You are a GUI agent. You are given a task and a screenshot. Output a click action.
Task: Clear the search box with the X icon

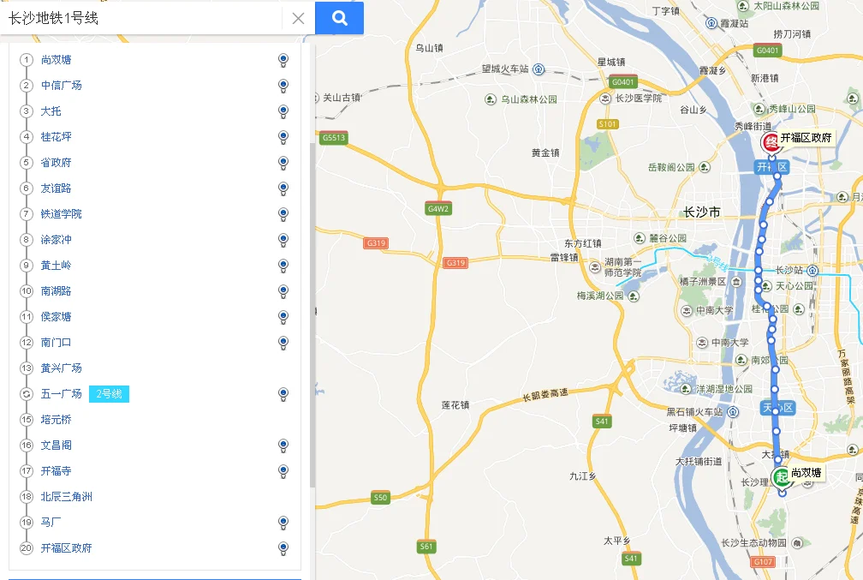(x=298, y=18)
